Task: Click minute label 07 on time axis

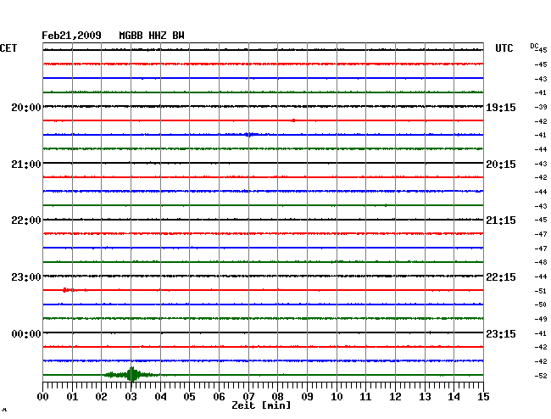Action: (x=248, y=396)
